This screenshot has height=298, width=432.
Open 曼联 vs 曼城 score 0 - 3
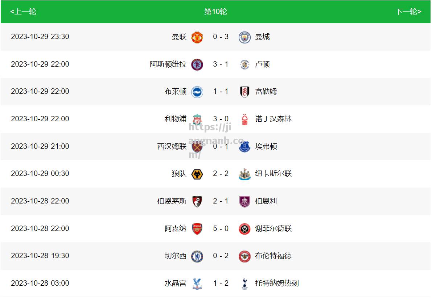pyautogui.click(x=221, y=37)
